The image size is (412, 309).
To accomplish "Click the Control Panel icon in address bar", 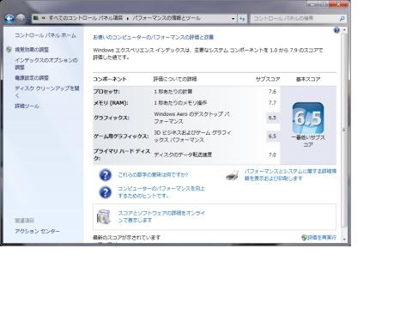I will [x=36, y=18].
